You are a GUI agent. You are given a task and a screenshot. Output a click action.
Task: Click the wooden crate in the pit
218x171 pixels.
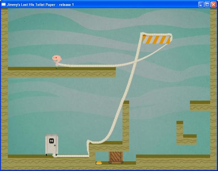pyautogui.click(x=116, y=157)
